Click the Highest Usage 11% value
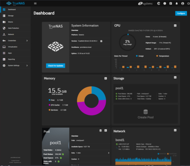The image size is (190, 166). pyautogui.click(x=165, y=43)
